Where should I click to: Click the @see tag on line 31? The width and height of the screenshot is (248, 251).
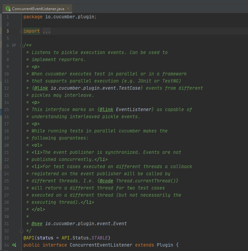click(37, 223)
